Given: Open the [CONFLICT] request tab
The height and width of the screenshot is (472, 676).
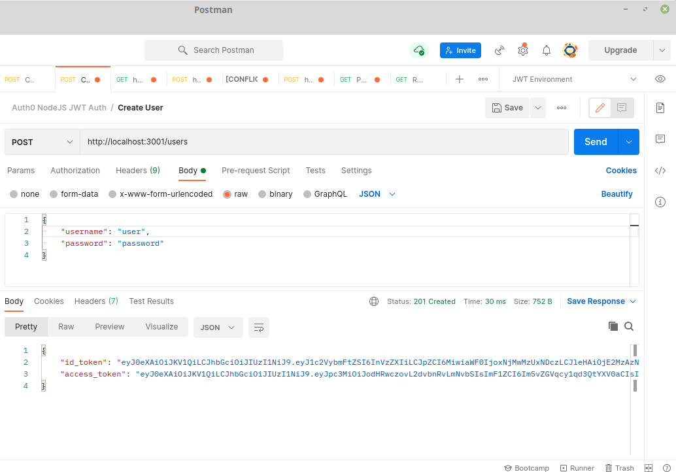Looking at the screenshot, I should [246, 79].
